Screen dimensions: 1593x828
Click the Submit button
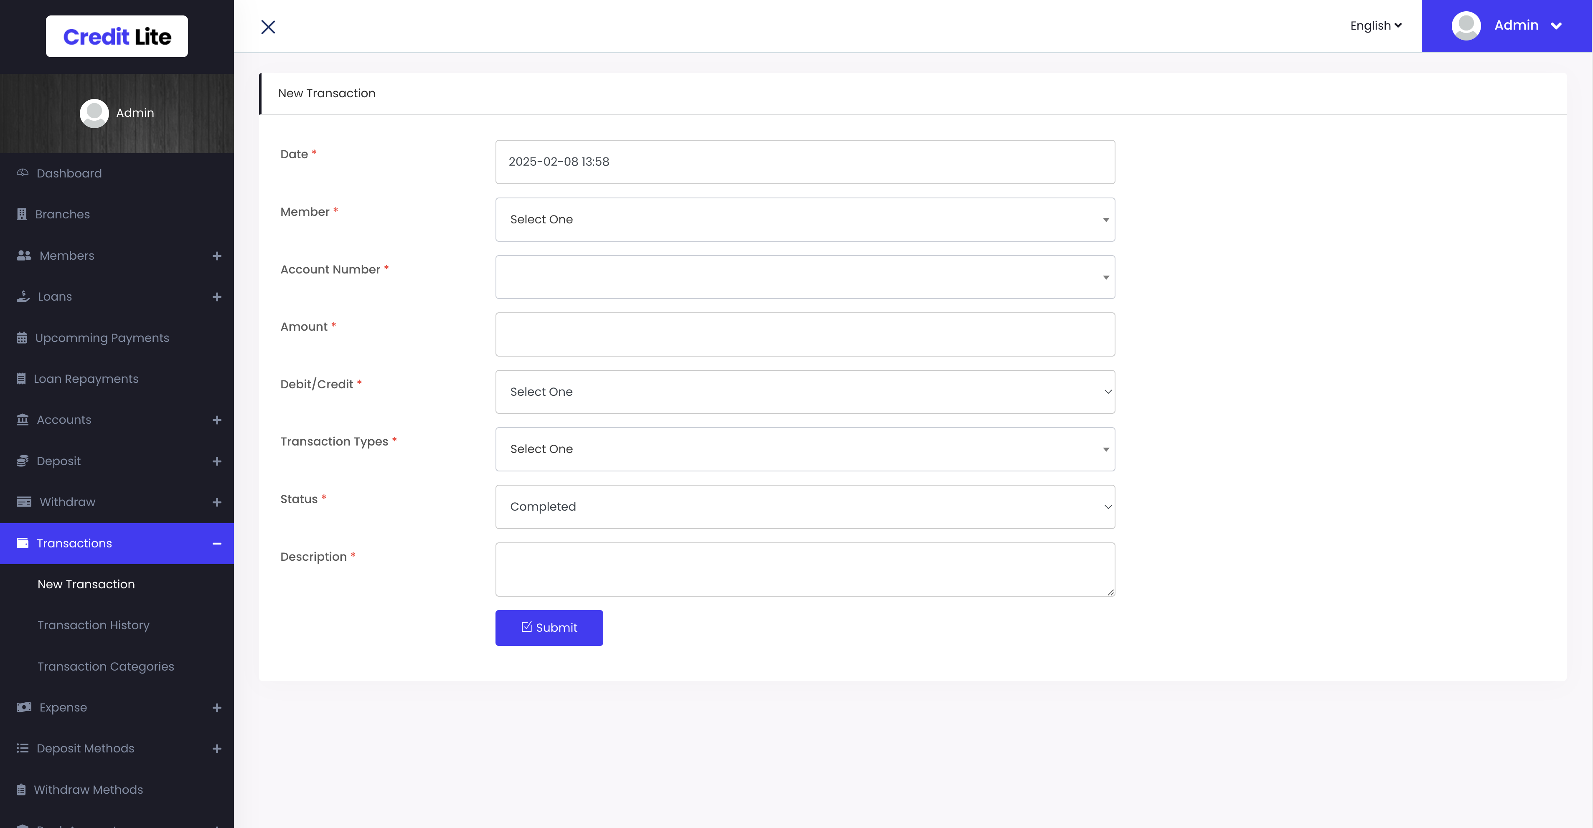549,627
